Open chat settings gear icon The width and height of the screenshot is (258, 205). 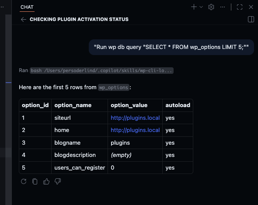click(x=211, y=7)
